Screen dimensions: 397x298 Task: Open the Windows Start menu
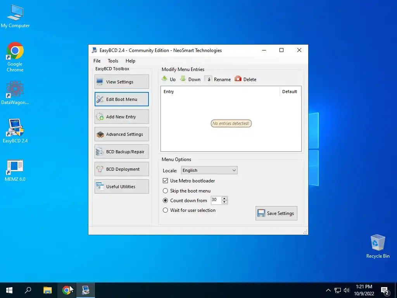coord(9,290)
